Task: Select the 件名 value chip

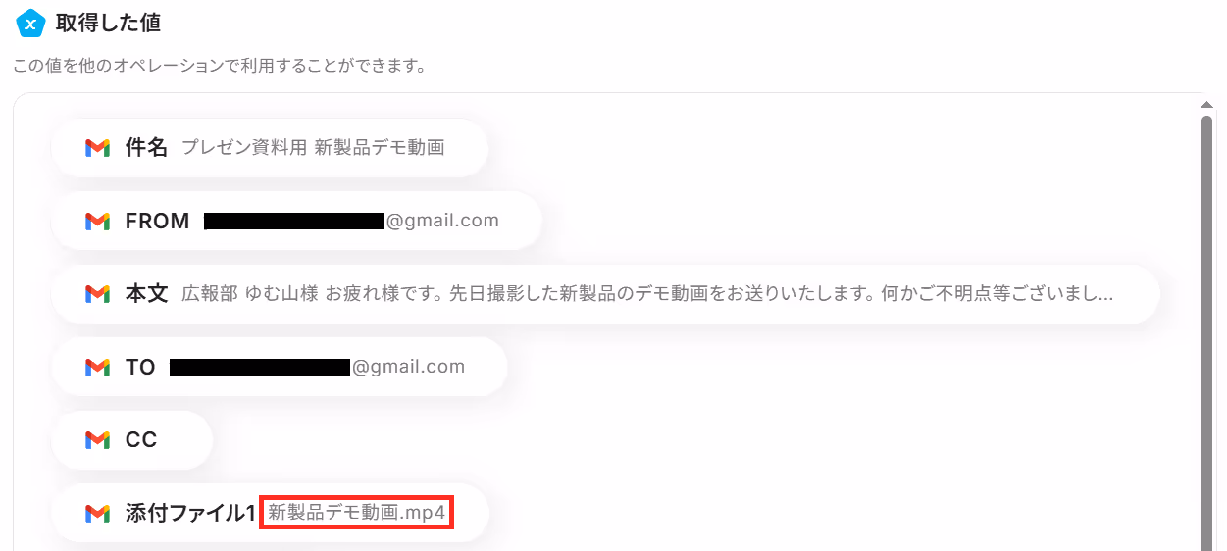Action: pyautogui.click(x=270, y=148)
